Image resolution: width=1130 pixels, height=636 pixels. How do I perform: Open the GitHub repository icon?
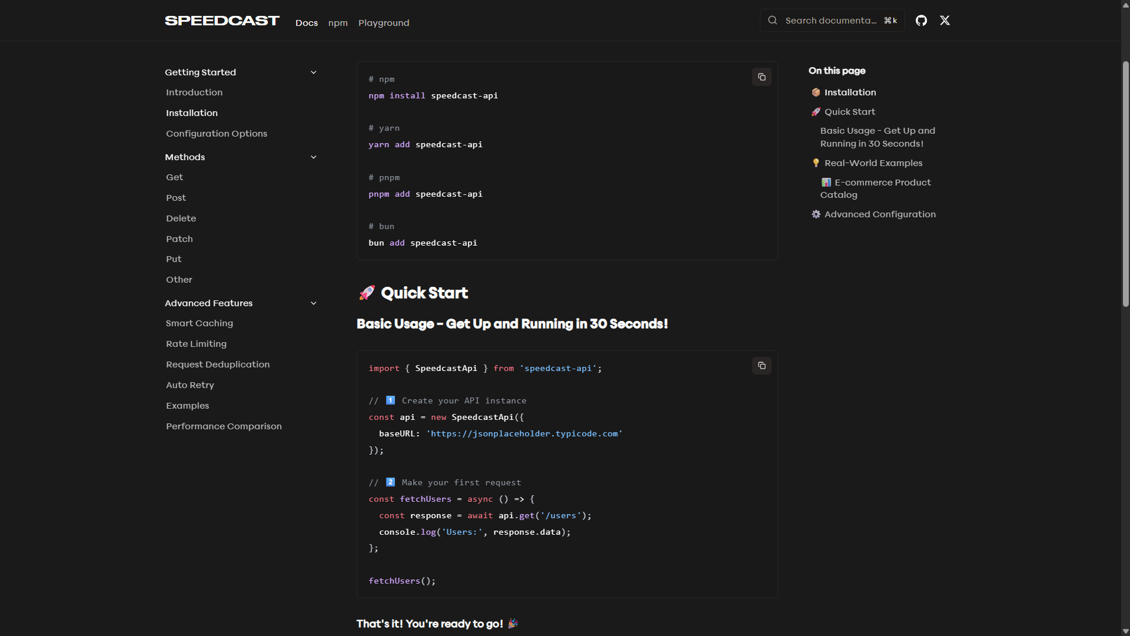921,21
